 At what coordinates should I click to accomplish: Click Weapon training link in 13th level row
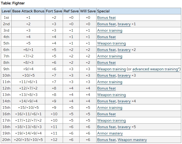pos(111,95)
